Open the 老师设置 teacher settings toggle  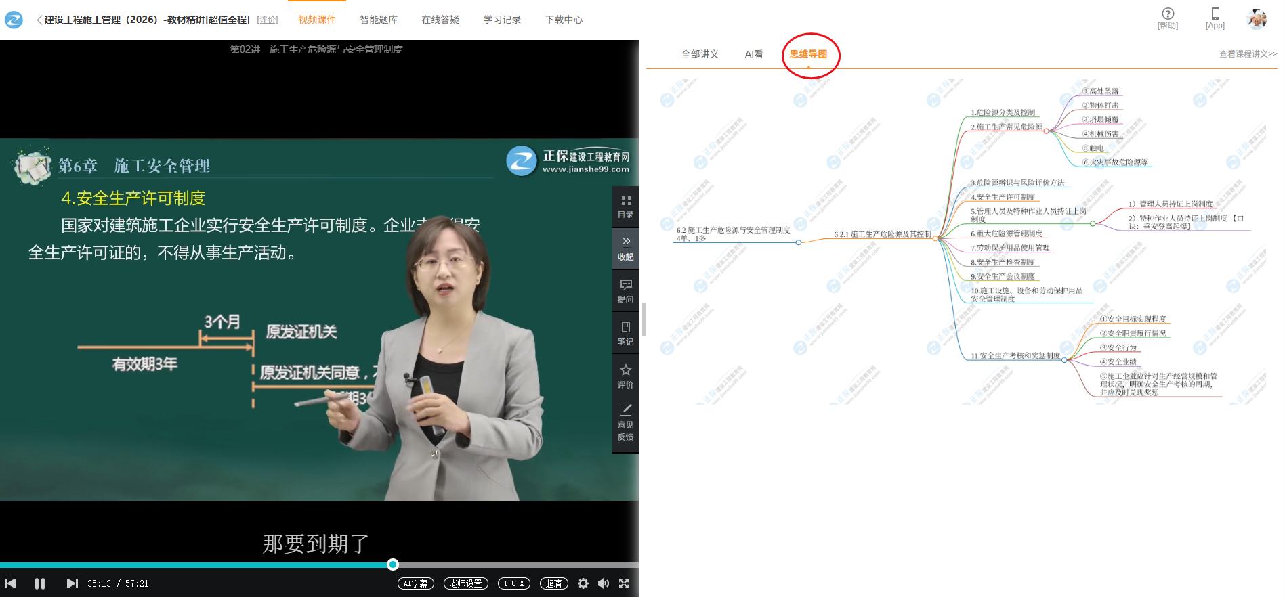click(x=465, y=583)
